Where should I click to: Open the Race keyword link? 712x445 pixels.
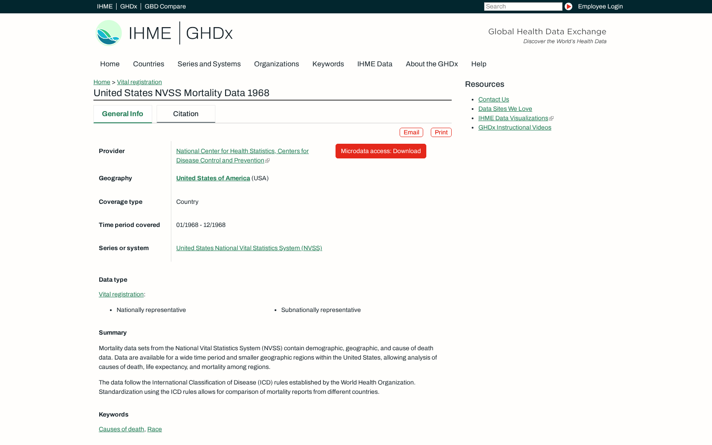click(x=154, y=429)
